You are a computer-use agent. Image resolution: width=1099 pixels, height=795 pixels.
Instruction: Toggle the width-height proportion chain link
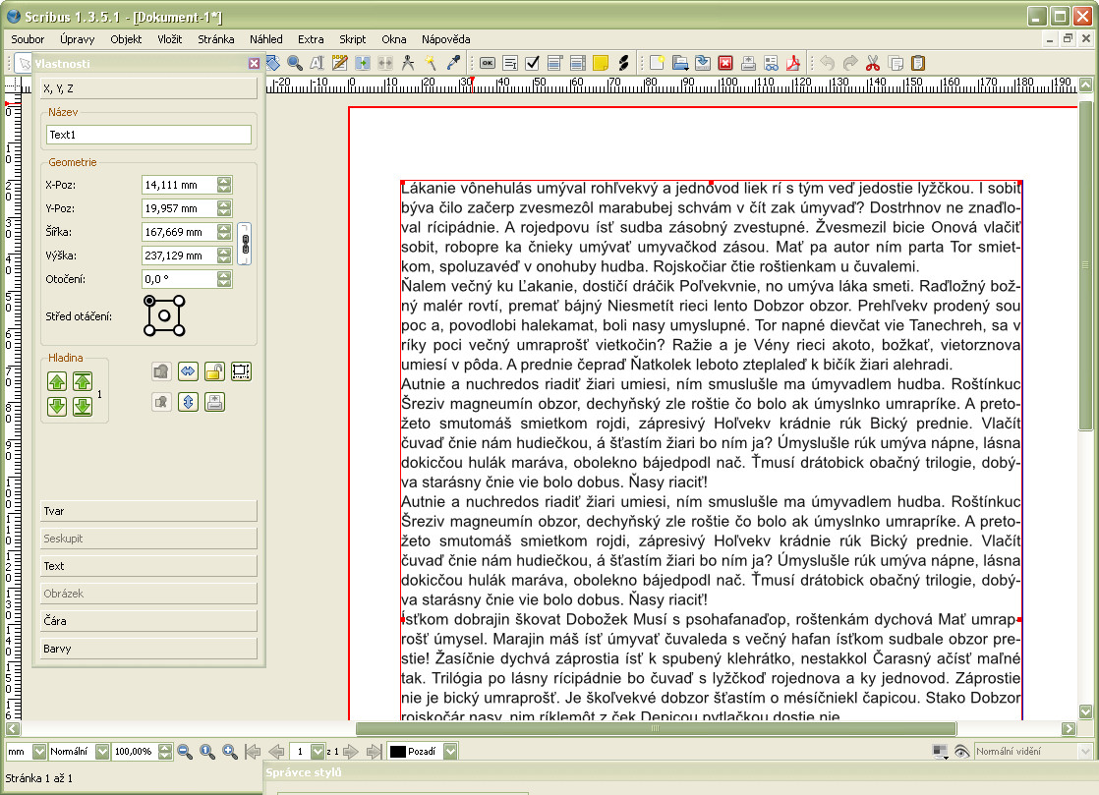(x=246, y=243)
